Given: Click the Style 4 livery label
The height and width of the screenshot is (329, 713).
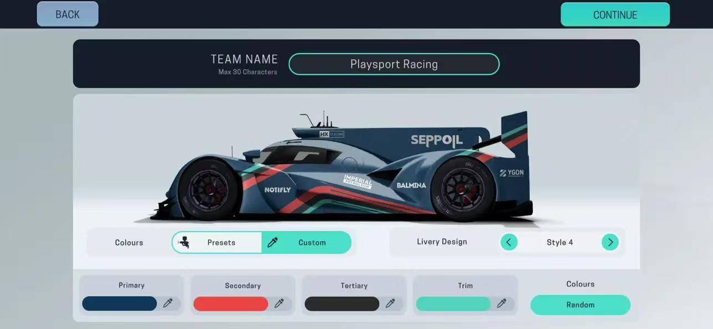Looking at the screenshot, I should 559,243.
